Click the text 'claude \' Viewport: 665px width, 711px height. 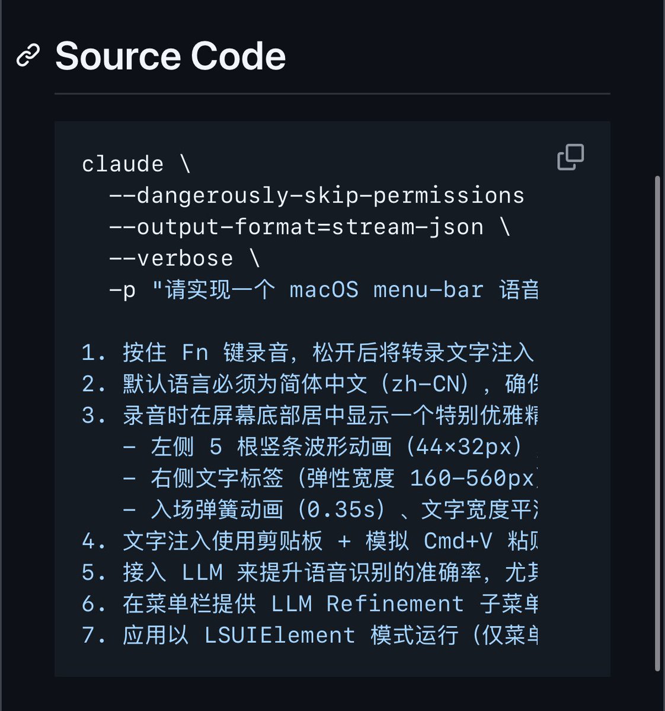coord(136,164)
